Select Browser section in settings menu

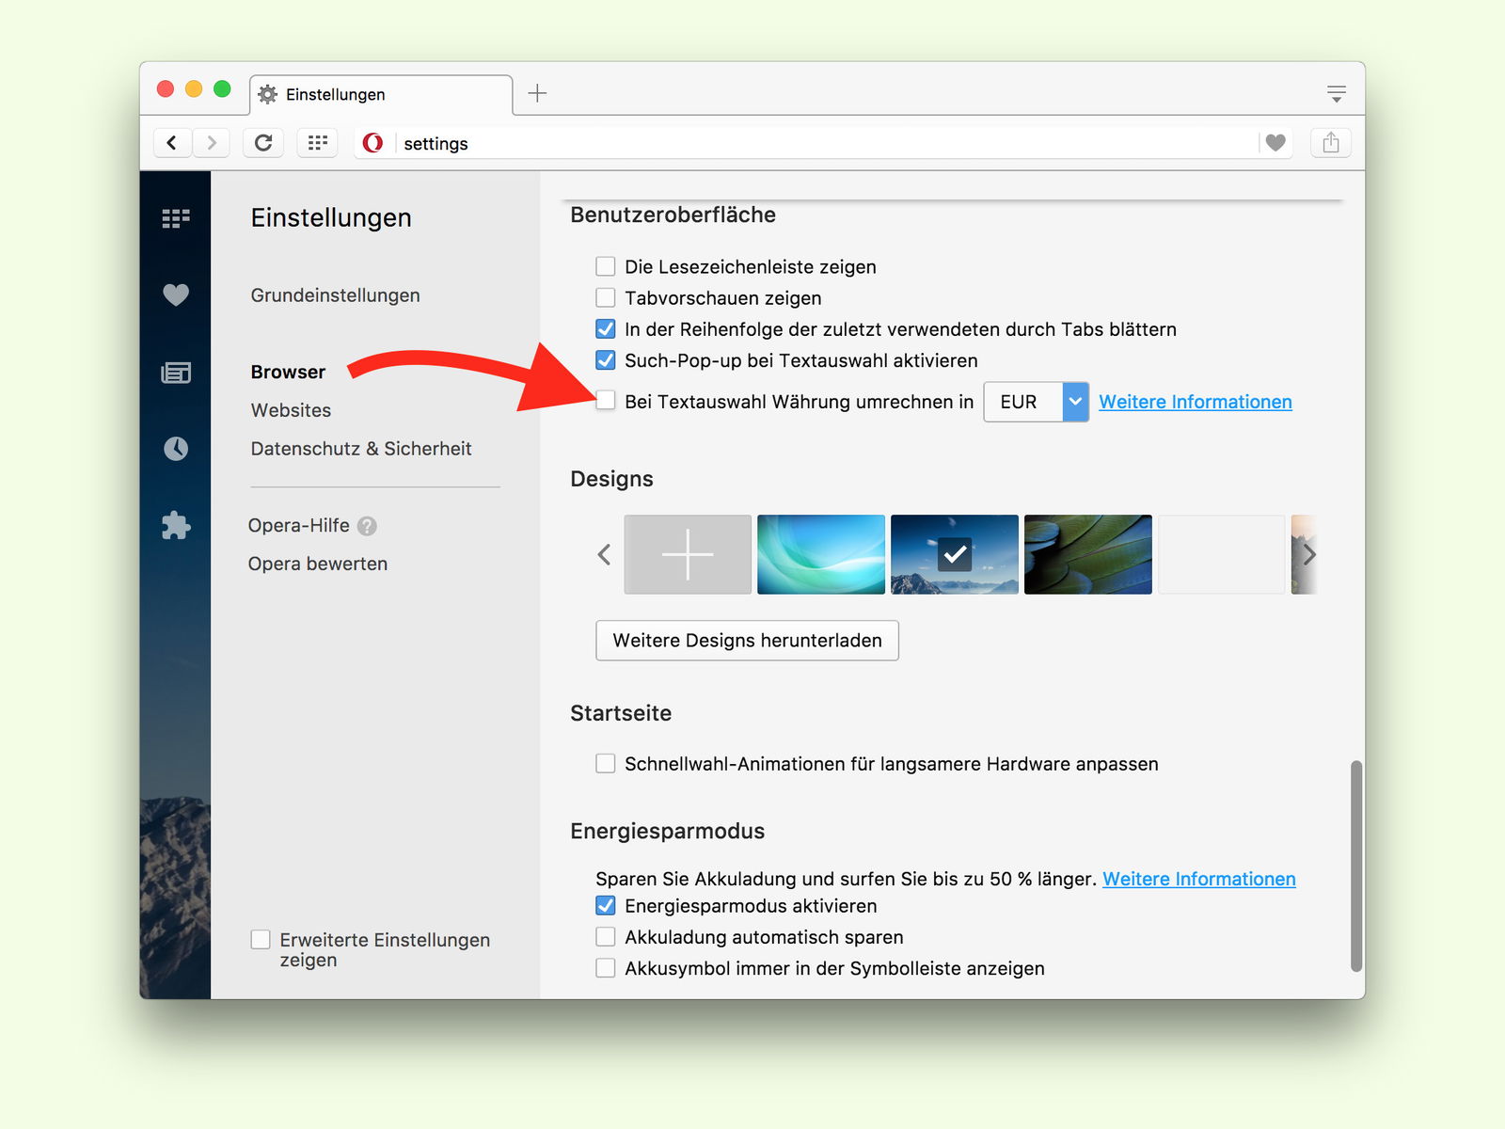pyautogui.click(x=288, y=372)
